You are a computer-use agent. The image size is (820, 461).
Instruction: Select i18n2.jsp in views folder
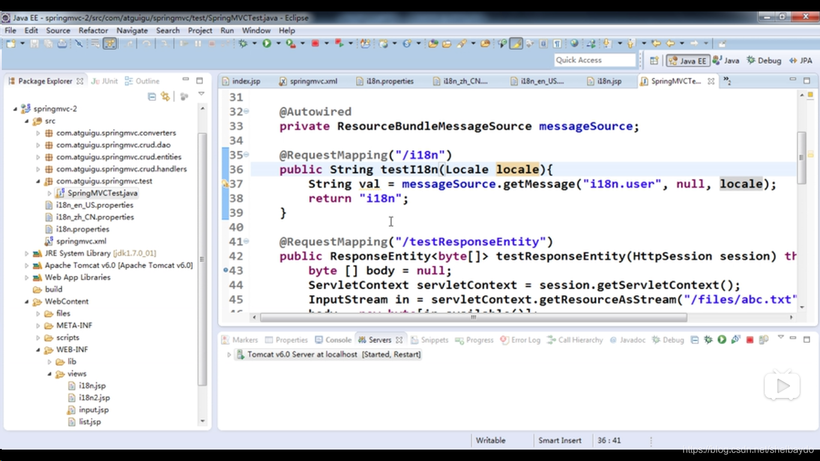(89, 397)
